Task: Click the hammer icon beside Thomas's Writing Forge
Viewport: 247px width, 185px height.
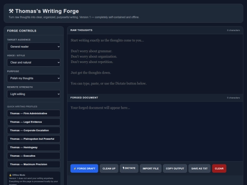Action: 11,11
